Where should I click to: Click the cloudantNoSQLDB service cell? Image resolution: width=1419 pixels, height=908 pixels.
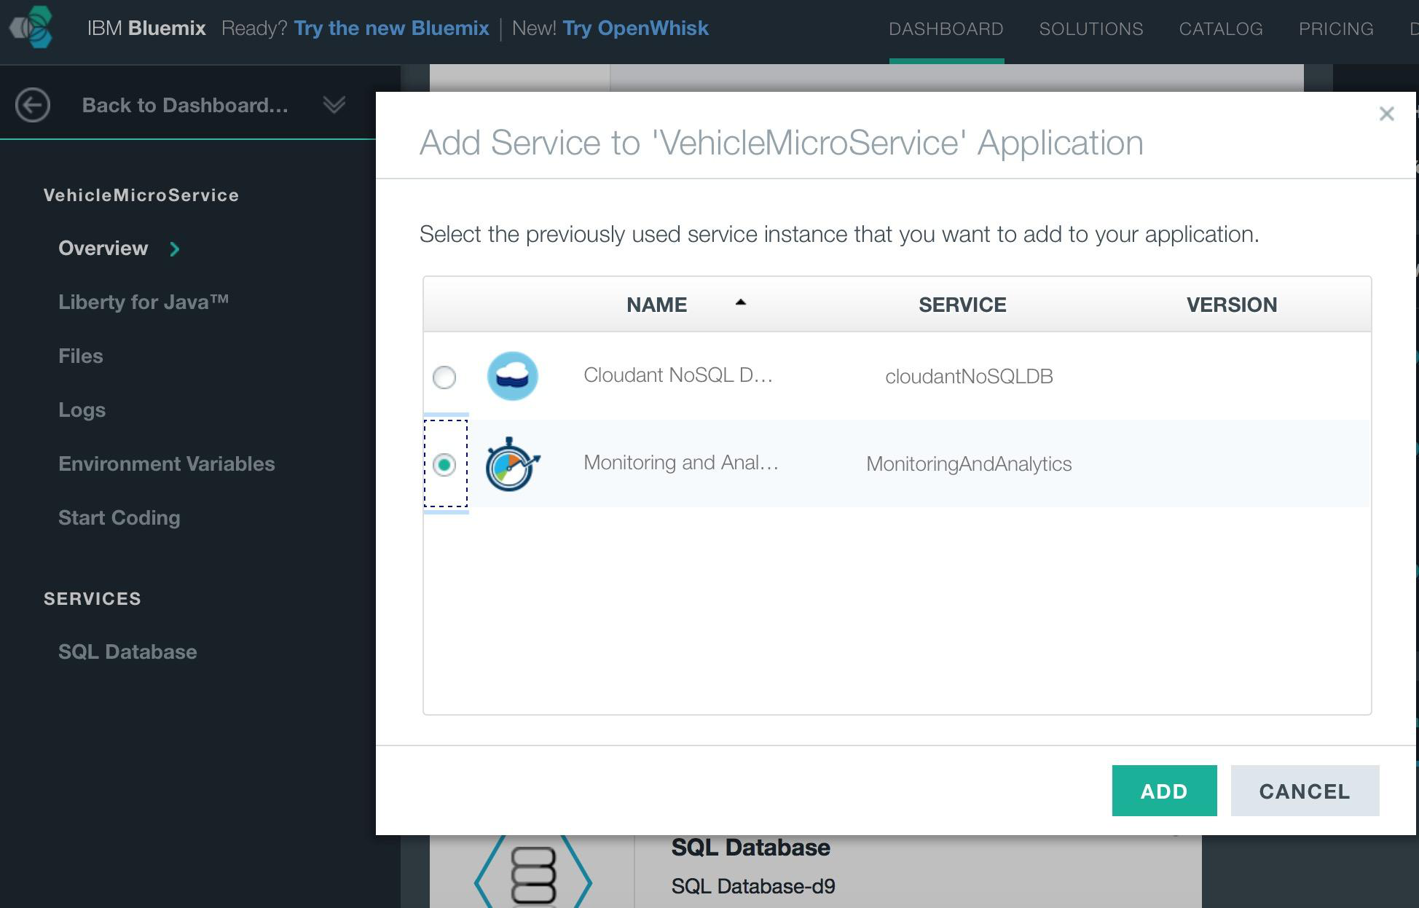pyautogui.click(x=969, y=377)
